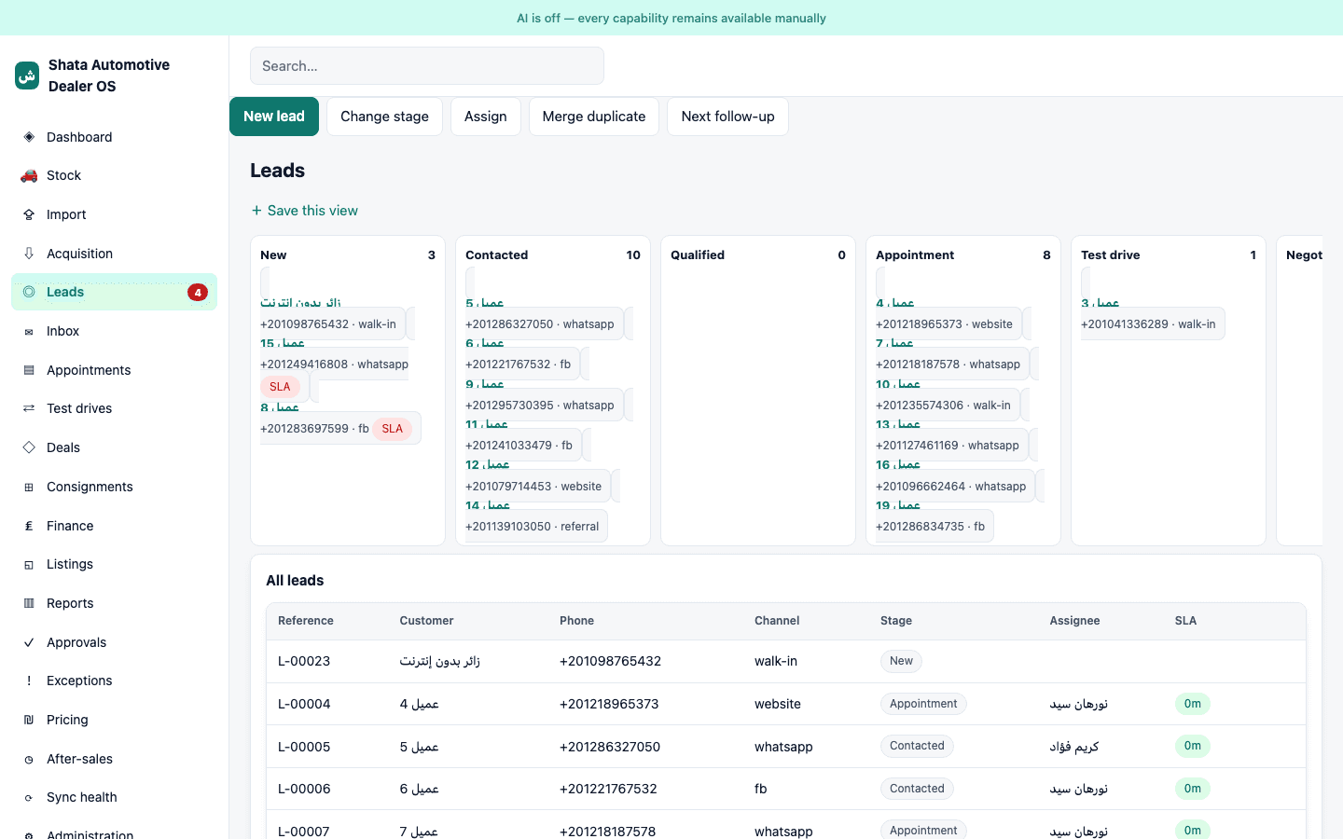The image size is (1343, 839).
Task: Click the 0m SLA pill for L-00005
Action: point(1192,746)
